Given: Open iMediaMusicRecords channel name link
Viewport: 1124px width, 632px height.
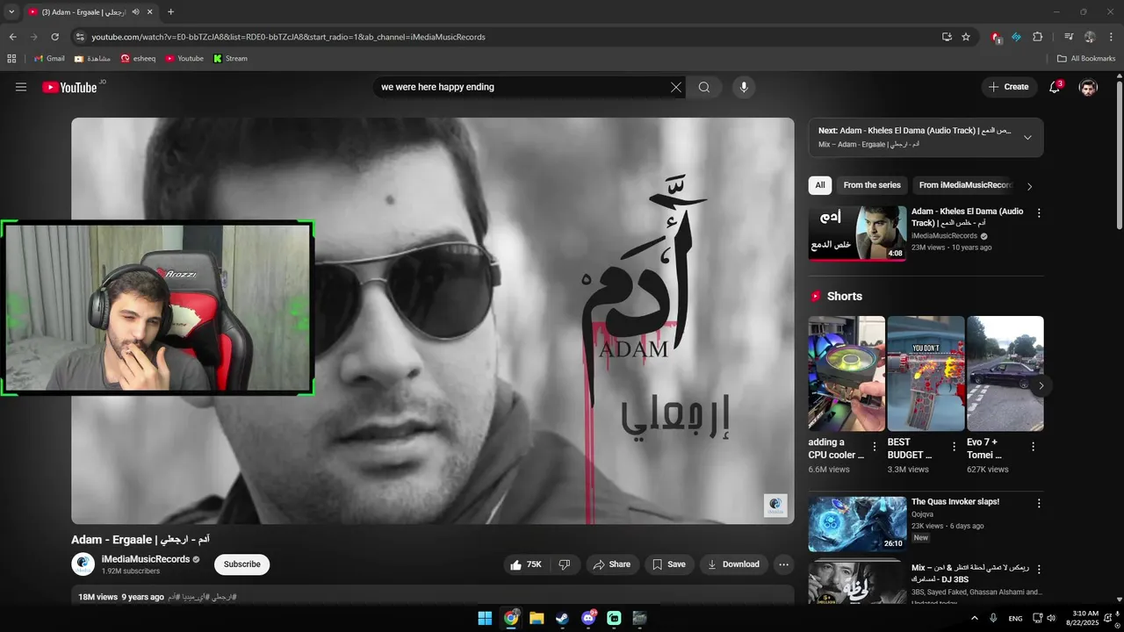Looking at the screenshot, I should pyautogui.click(x=146, y=559).
